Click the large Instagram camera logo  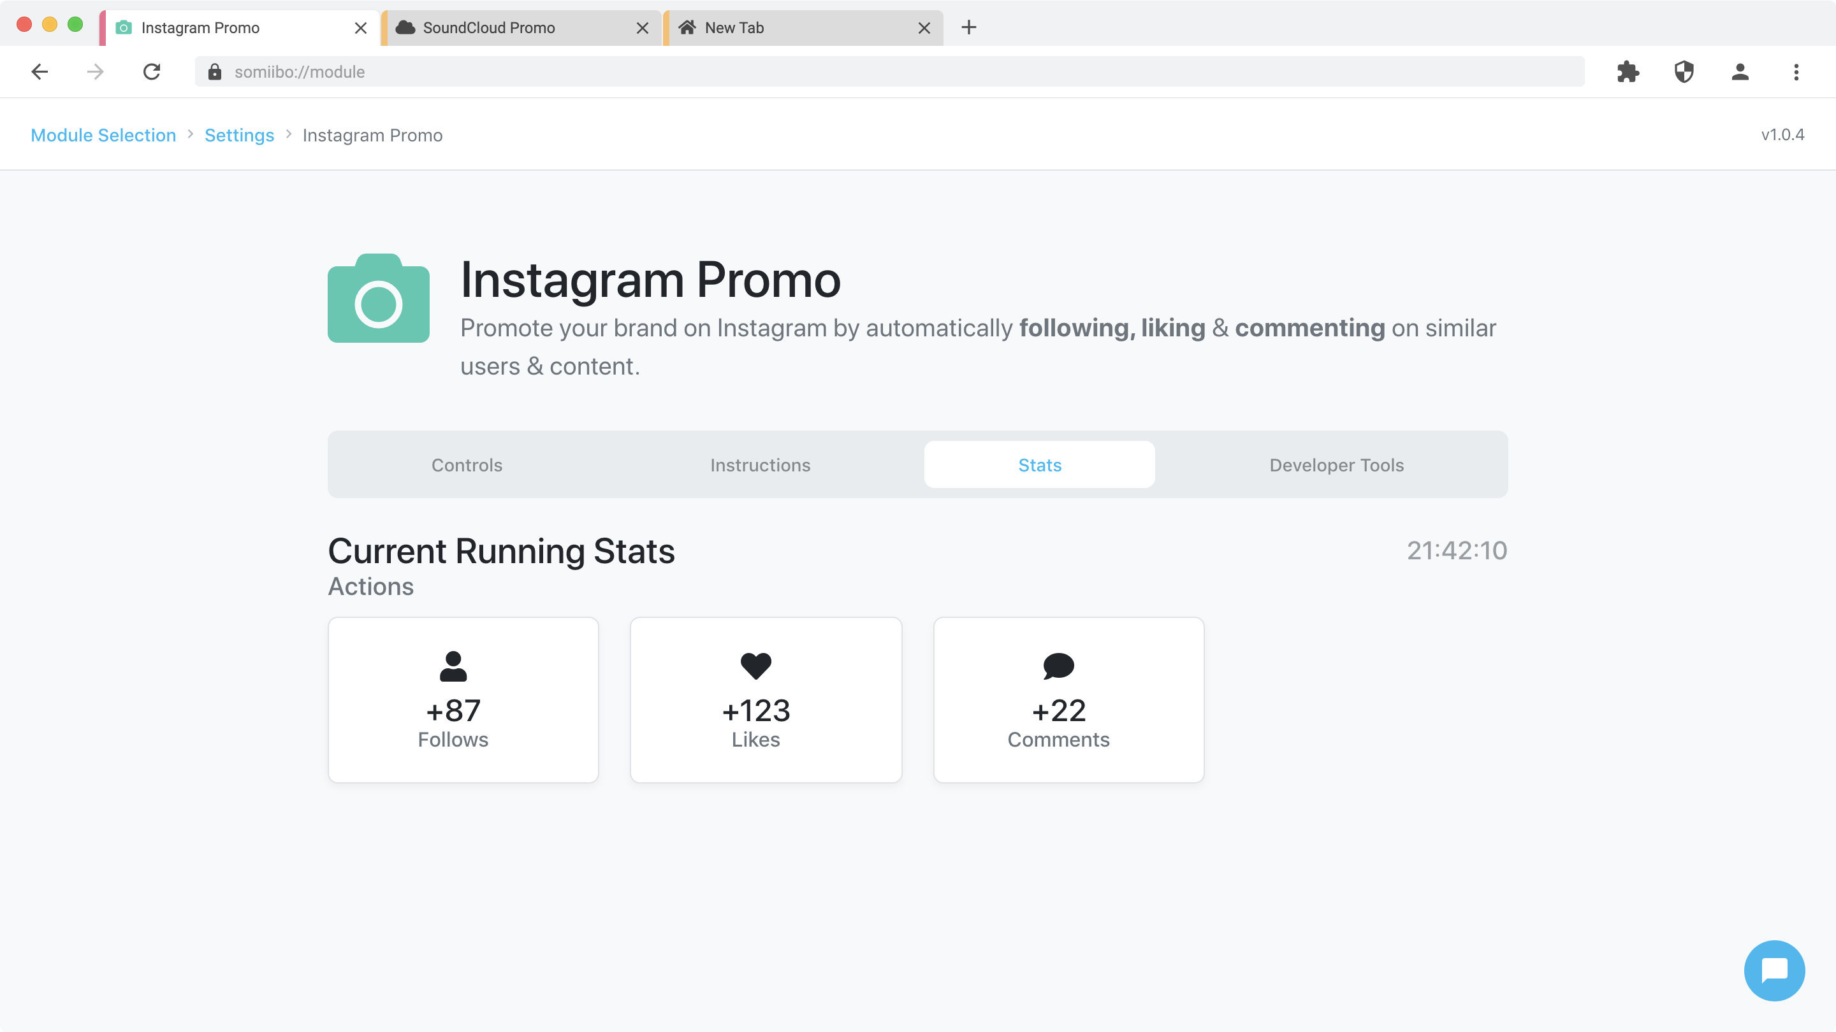click(x=379, y=298)
